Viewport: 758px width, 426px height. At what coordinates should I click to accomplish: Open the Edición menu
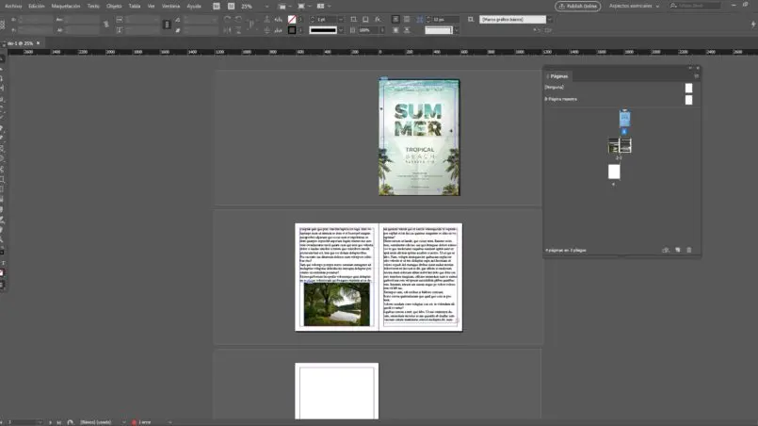(x=37, y=7)
